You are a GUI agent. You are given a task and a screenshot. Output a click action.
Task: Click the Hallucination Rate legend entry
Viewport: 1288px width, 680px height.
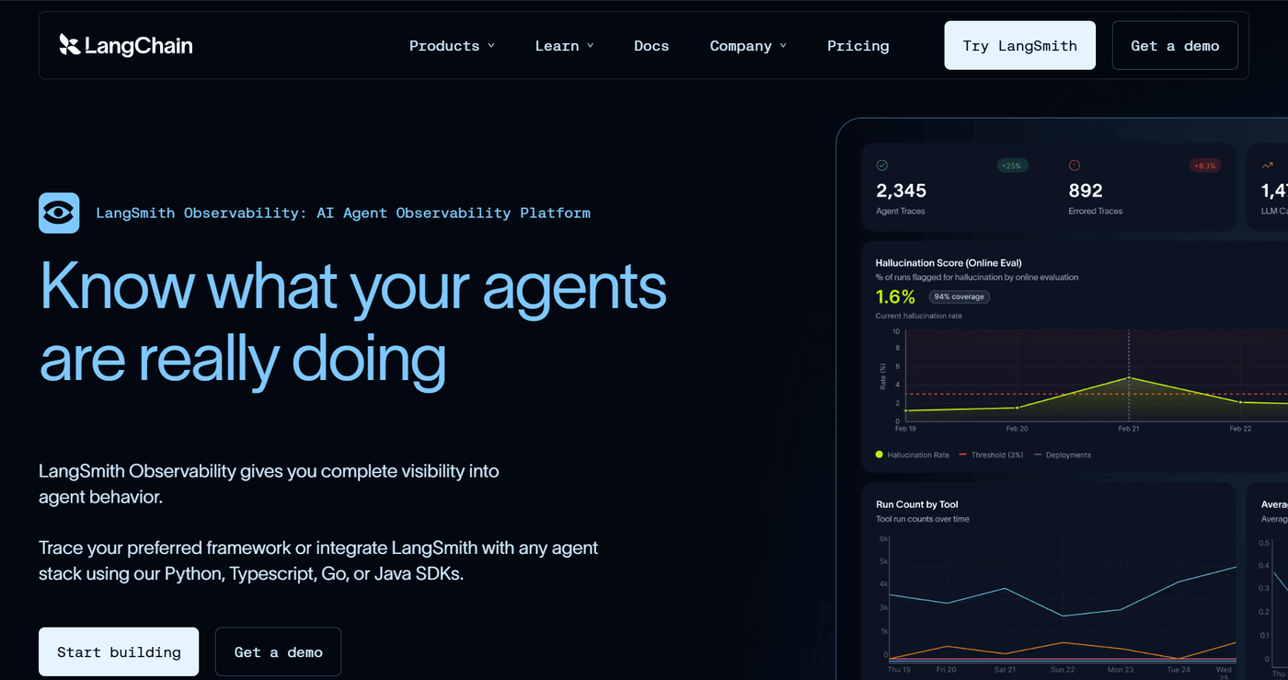[913, 455]
